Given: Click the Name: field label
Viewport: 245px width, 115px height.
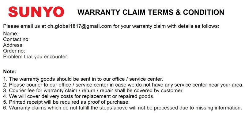Looking at the screenshot, I should point(11,34).
